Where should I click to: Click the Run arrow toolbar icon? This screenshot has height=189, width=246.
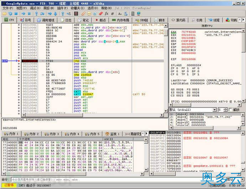click(x=24, y=14)
